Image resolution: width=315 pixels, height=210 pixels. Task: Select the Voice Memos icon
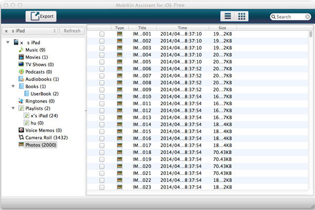[21, 130]
